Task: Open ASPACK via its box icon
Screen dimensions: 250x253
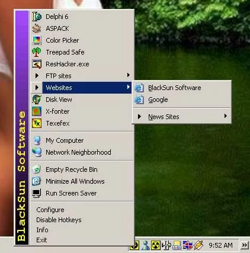Action: (x=37, y=28)
